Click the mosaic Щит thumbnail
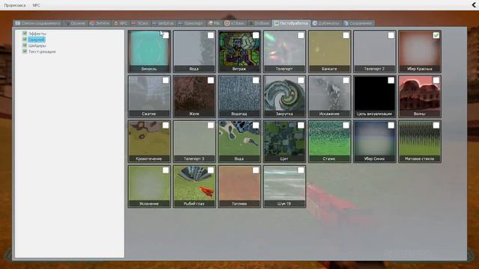 click(x=284, y=141)
